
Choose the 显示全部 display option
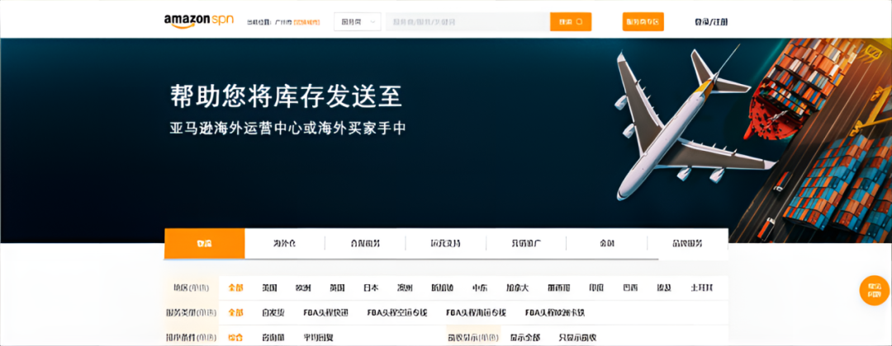[524, 337]
